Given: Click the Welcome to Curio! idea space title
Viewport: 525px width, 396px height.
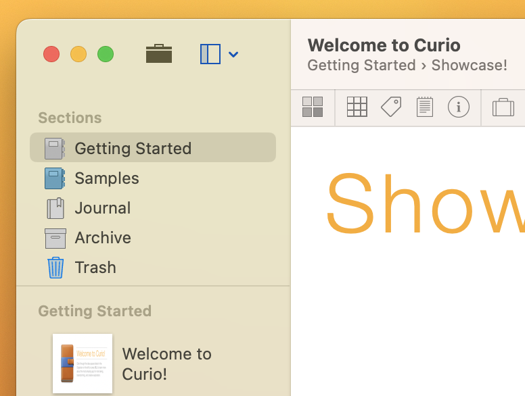Looking at the screenshot, I should (x=166, y=364).
